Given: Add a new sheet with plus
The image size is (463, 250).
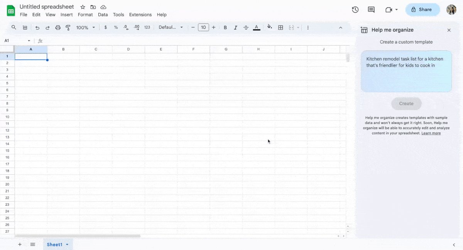Looking at the screenshot, I should 20,244.
